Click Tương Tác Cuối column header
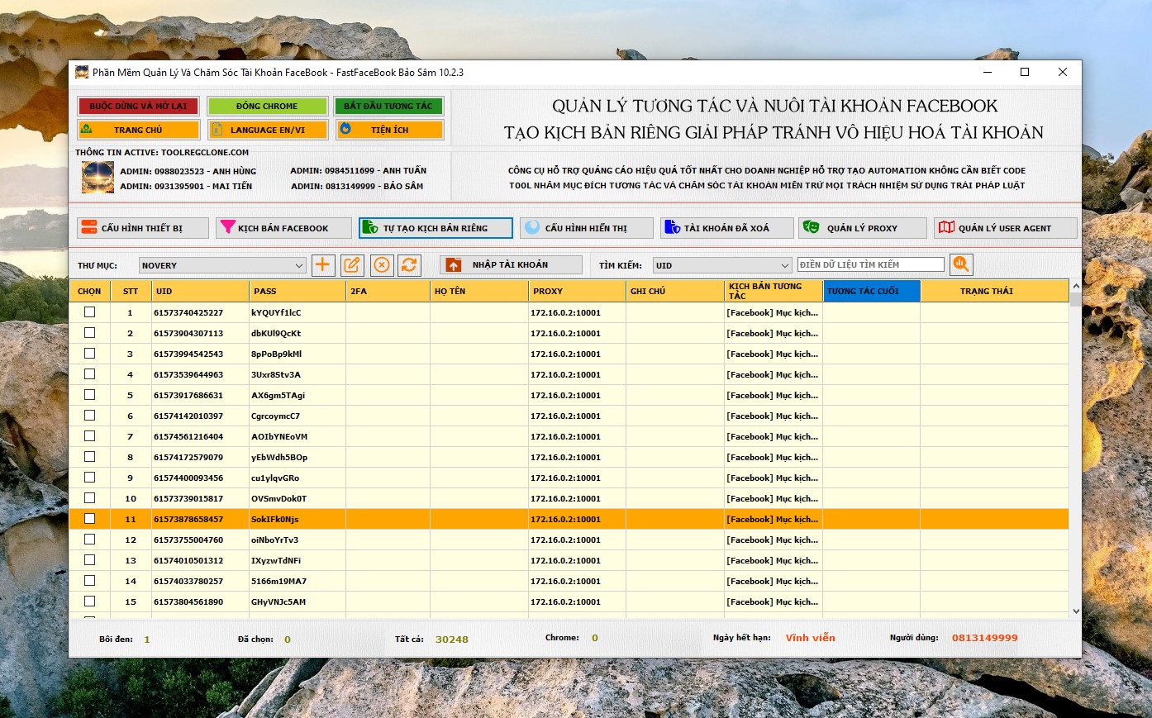This screenshot has width=1152, height=718. click(x=872, y=291)
